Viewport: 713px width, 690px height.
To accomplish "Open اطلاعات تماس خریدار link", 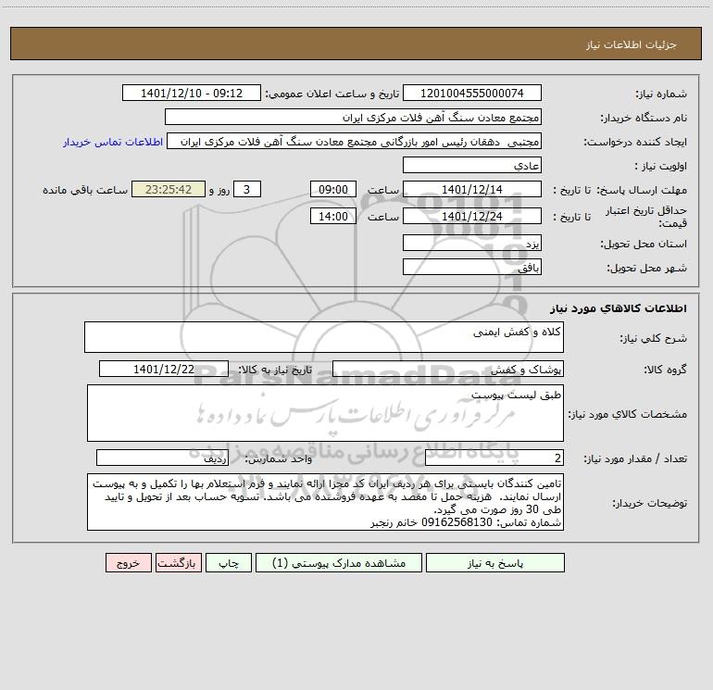I will (x=113, y=142).
